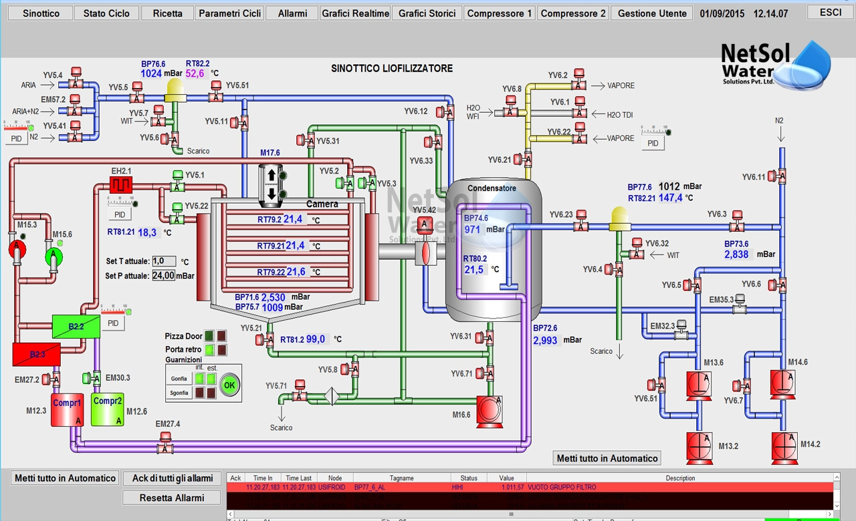Click the Set P attuale value field
The width and height of the screenshot is (856, 521).
click(x=164, y=275)
